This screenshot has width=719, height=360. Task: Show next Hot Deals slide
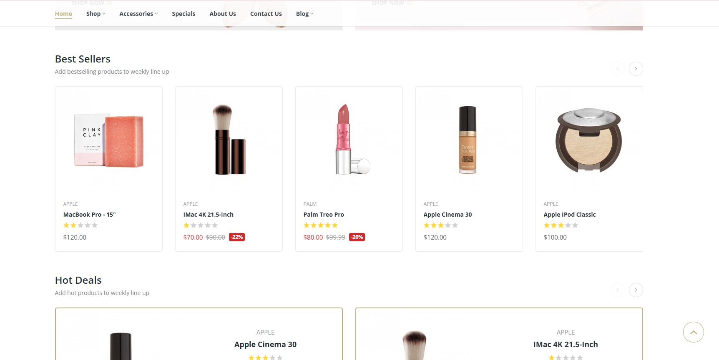pyautogui.click(x=636, y=290)
